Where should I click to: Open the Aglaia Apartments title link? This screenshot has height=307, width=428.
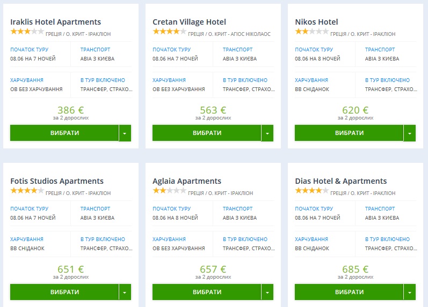click(187, 181)
